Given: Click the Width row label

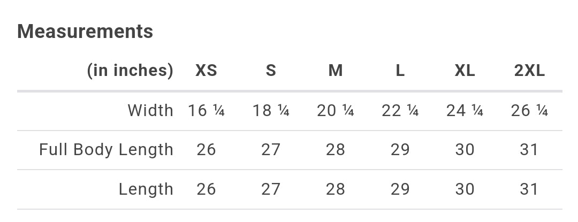Looking at the screenshot, I should [x=150, y=111].
